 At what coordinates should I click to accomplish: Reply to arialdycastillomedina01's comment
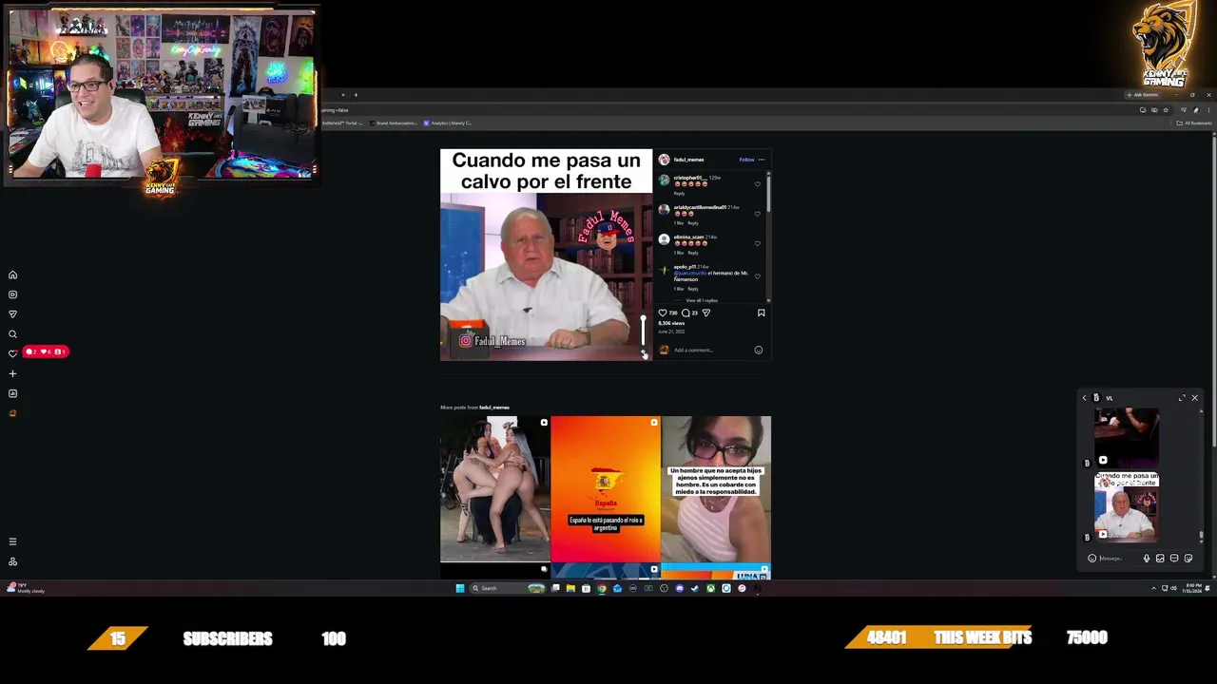692,222
